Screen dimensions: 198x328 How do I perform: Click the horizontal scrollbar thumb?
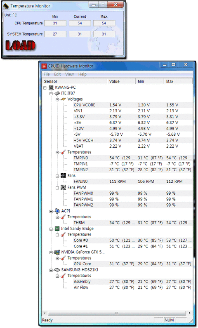pyautogui.click(x=117, y=313)
